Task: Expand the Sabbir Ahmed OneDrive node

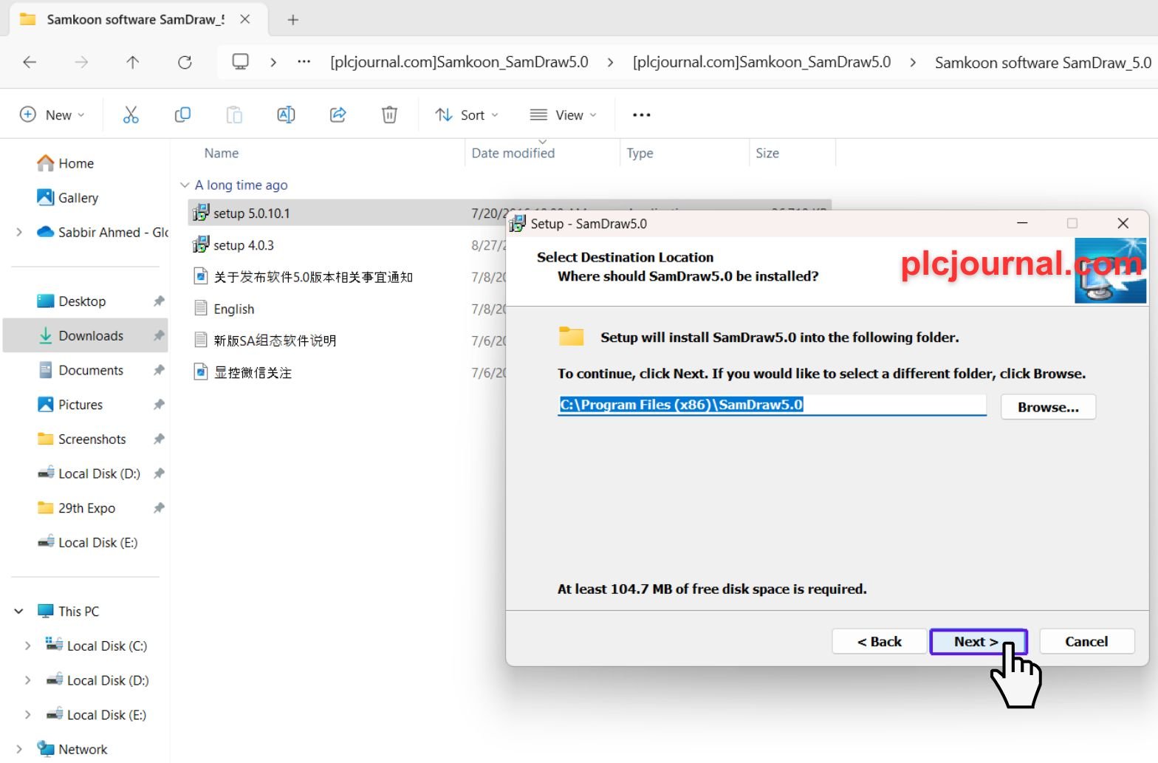Action: tap(19, 232)
